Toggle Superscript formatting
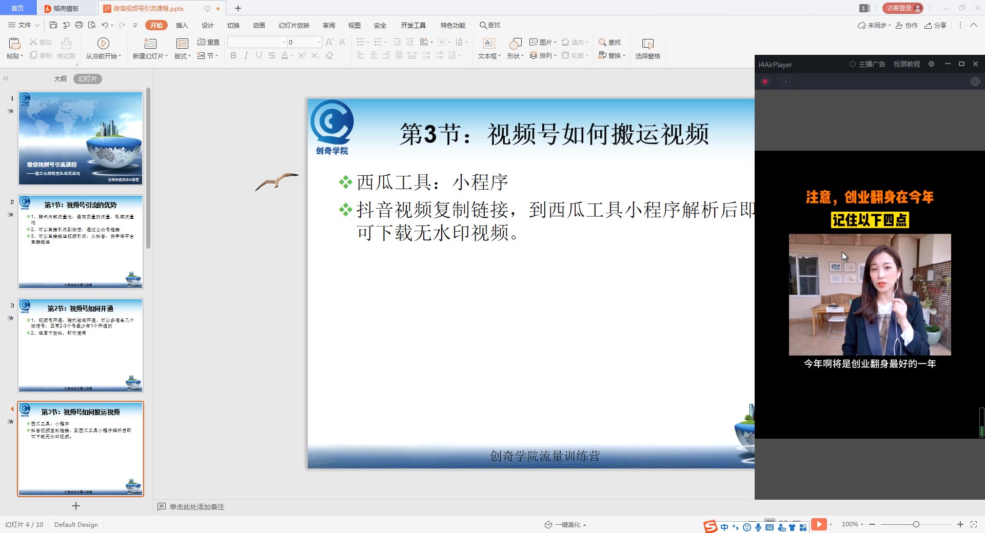 point(302,55)
